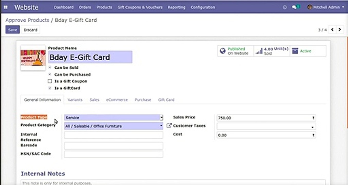Go back to Approve Products breadcrumb

[27, 20]
